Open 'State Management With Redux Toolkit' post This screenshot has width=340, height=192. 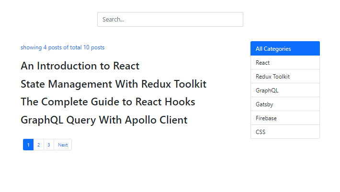[113, 84]
